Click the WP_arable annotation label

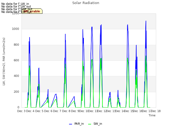pyautogui.click(x=32, y=11)
